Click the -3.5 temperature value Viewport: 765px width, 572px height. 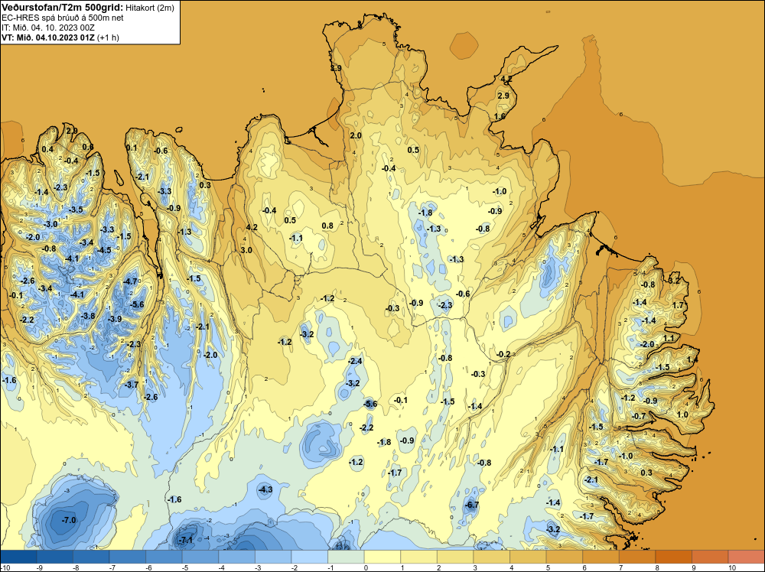[76, 210]
